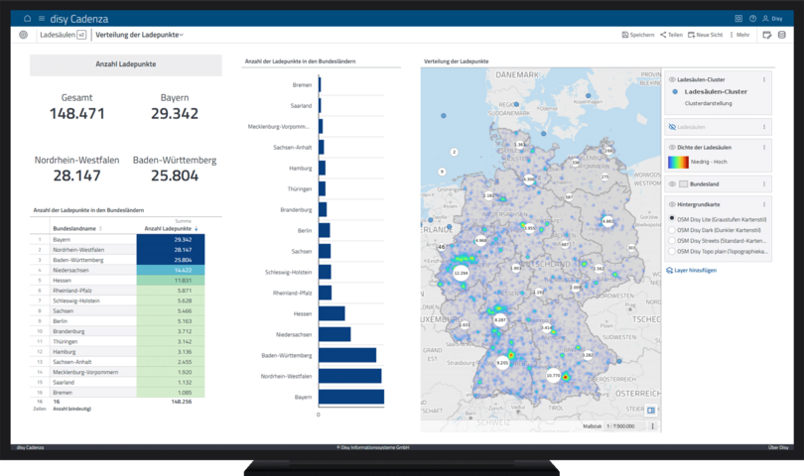Show the hidden Ladesäulen layer
The width and height of the screenshot is (804, 476).
pos(672,127)
